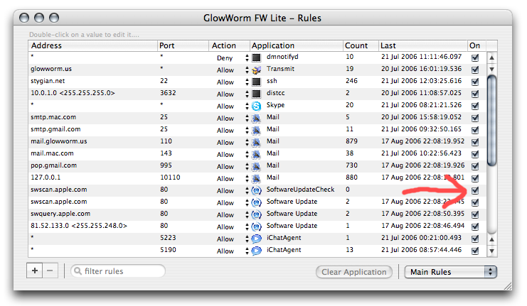
Task: Click the dmnotifyd application icon
Action: tap(256, 58)
